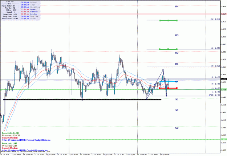Click the Prior day value row

10,8
